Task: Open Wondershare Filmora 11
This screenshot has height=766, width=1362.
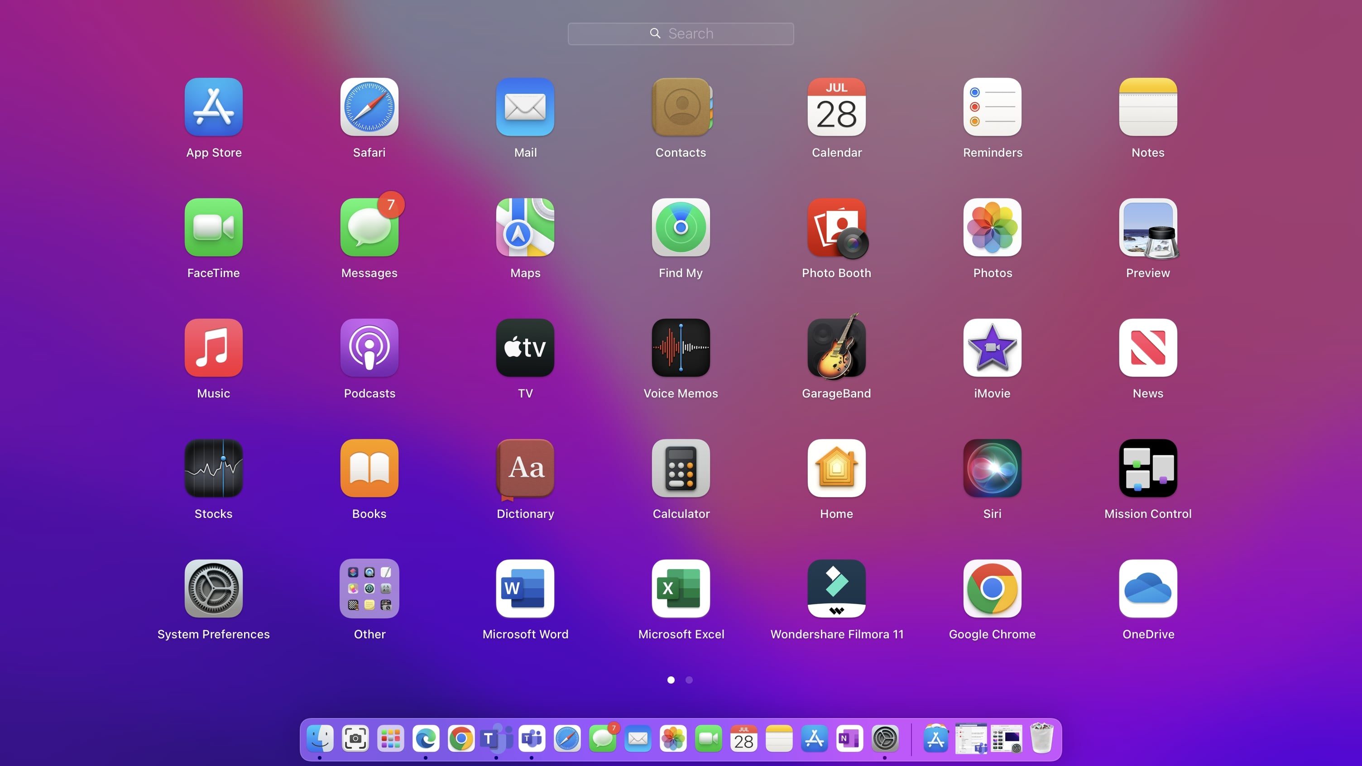Action: 836,589
